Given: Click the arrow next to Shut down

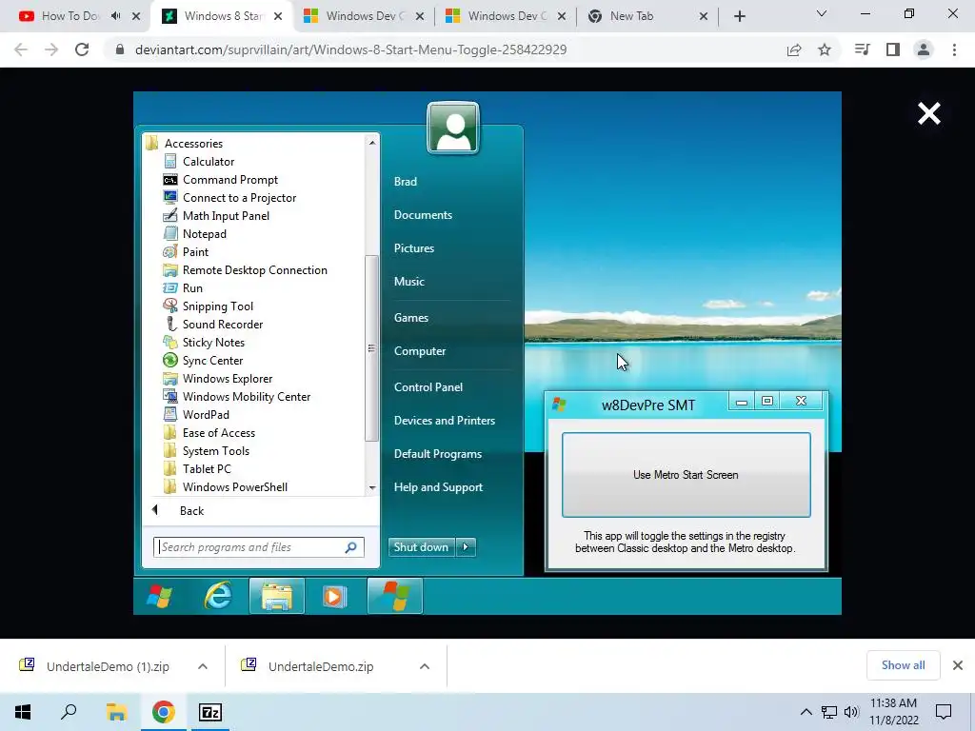Looking at the screenshot, I should click(x=466, y=547).
